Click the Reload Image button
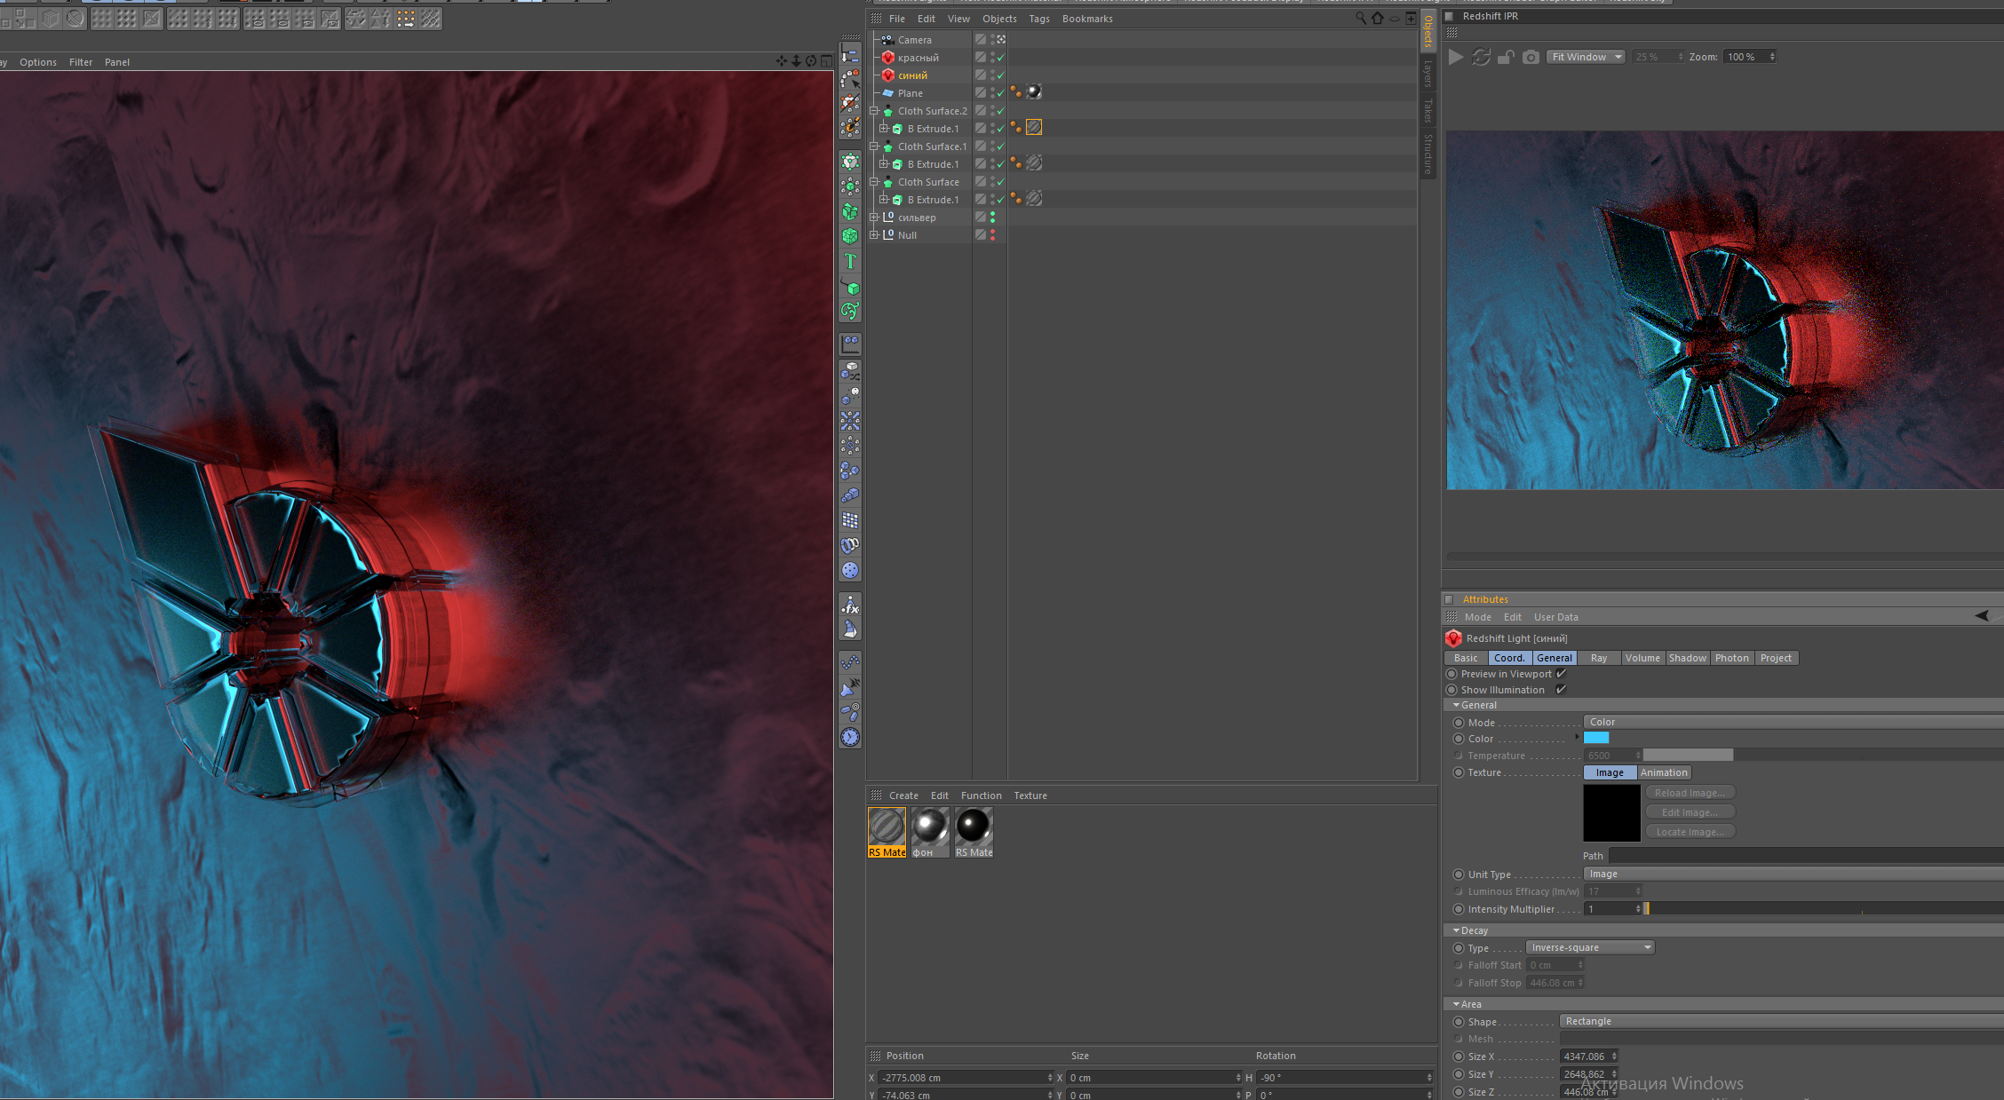Image resolution: width=2004 pixels, height=1100 pixels. 1690,793
